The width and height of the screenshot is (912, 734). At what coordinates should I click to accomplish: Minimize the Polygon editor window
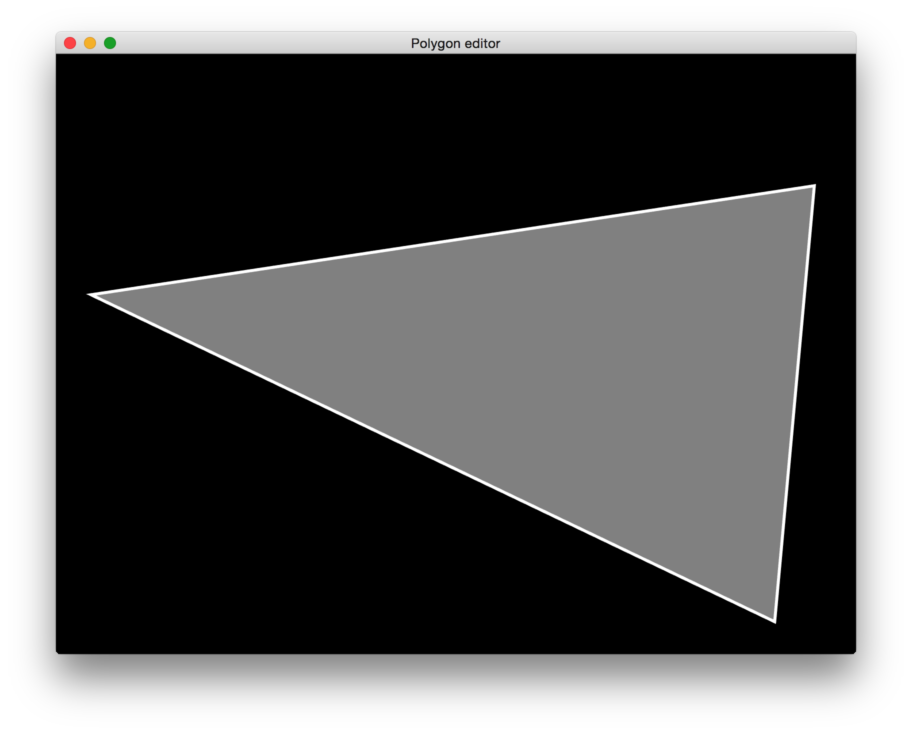click(x=90, y=43)
